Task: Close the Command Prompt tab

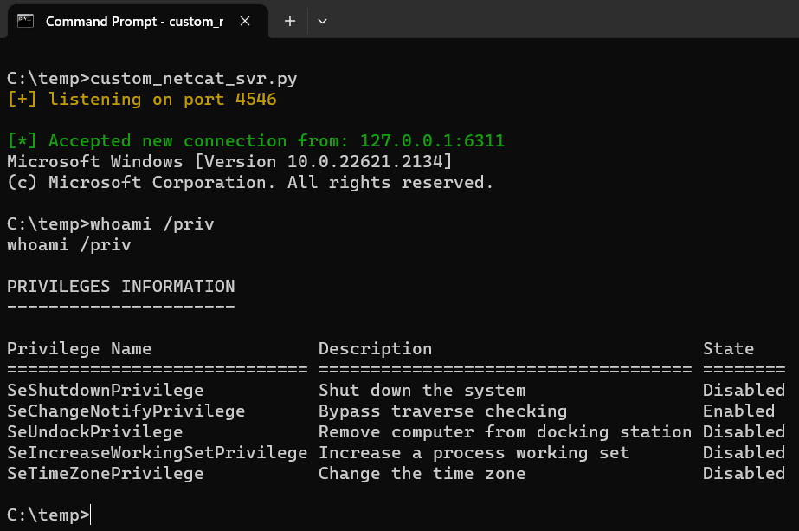Action: coord(243,21)
